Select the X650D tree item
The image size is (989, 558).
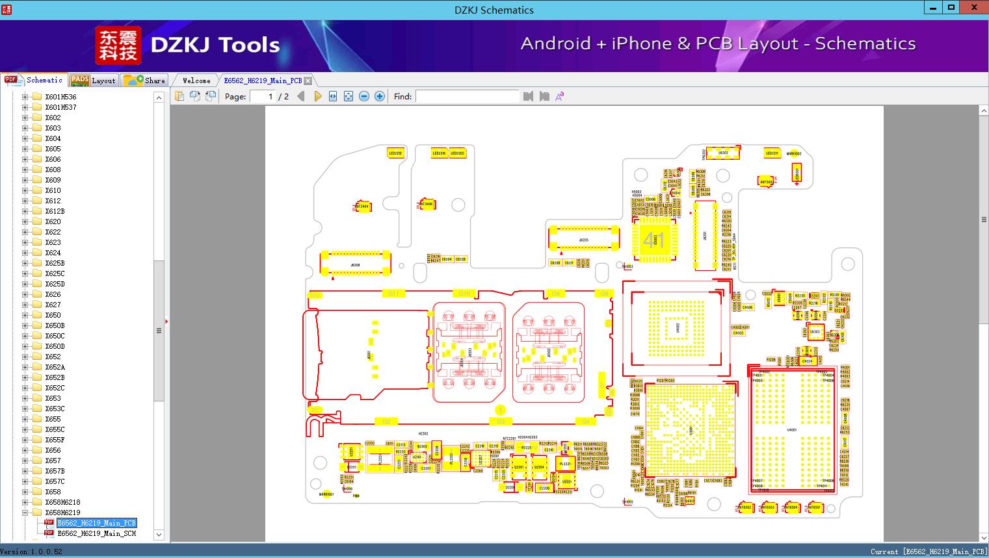pyautogui.click(x=55, y=346)
